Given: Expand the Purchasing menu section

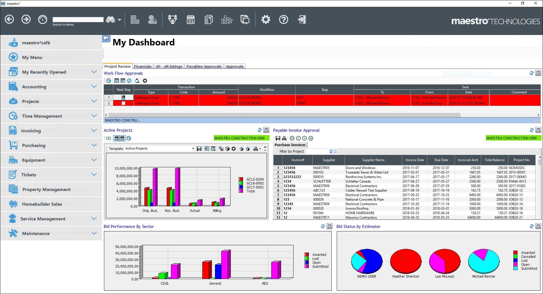Looking at the screenshot, I should tap(94, 145).
